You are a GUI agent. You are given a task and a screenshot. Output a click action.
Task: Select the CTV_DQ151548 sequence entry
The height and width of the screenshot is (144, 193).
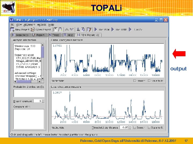point(29,58)
